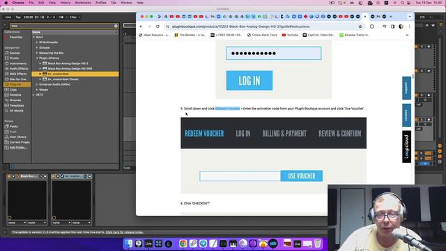This screenshot has width=446, height=251.
Task: Clear the Ableton browser search field
Action: 116,26
